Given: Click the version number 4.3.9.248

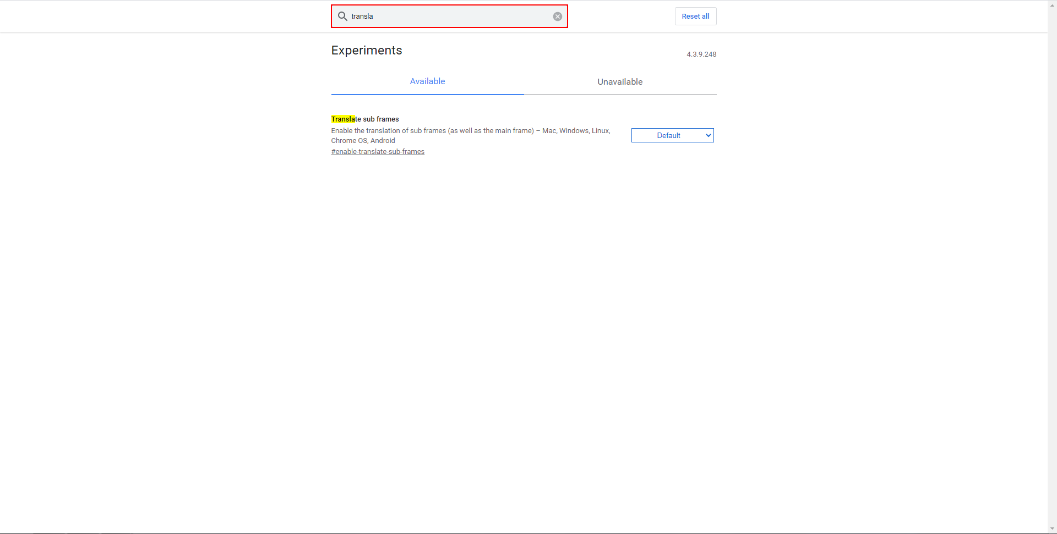Looking at the screenshot, I should (701, 54).
